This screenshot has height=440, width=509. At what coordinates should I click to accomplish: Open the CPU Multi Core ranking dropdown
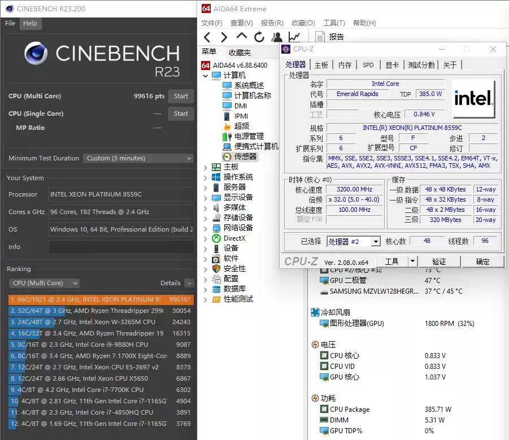tap(43, 283)
